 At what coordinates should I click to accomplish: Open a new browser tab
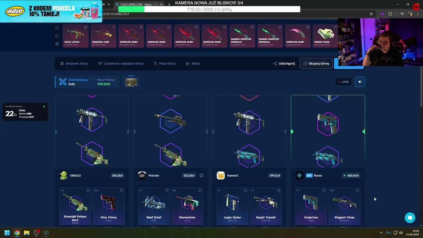[169, 4]
